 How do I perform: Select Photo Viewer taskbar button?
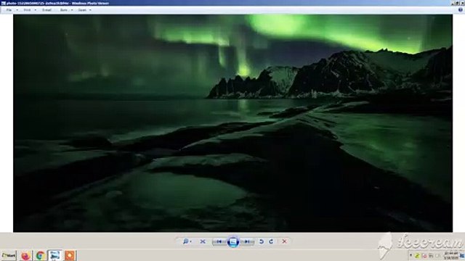[x=55, y=255]
